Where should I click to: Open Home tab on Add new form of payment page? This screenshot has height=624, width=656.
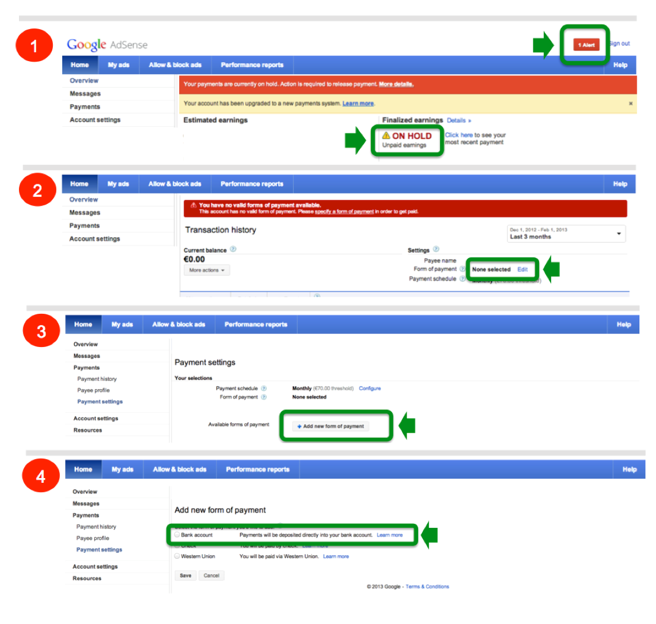[x=83, y=469]
